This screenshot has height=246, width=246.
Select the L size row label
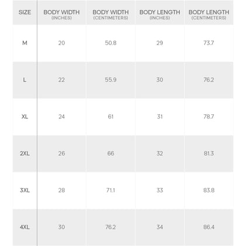coord(25,80)
